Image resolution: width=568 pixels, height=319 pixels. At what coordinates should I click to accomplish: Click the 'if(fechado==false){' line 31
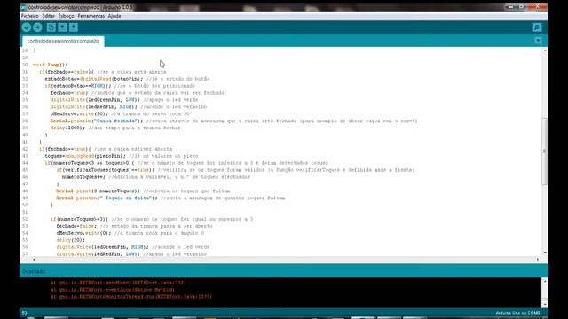(x=103, y=72)
